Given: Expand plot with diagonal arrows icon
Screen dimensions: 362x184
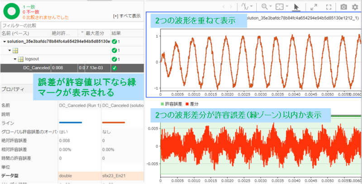Looking at the screenshot, I should pos(314,7).
